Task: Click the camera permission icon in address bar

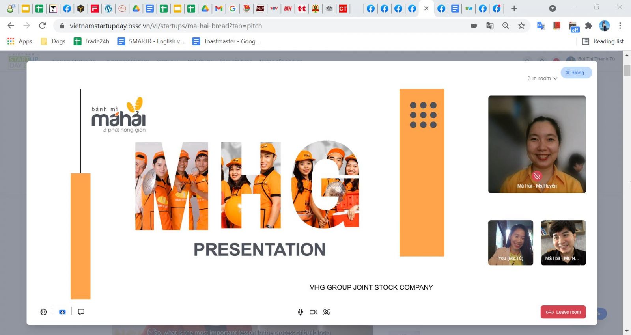Action: point(474,26)
